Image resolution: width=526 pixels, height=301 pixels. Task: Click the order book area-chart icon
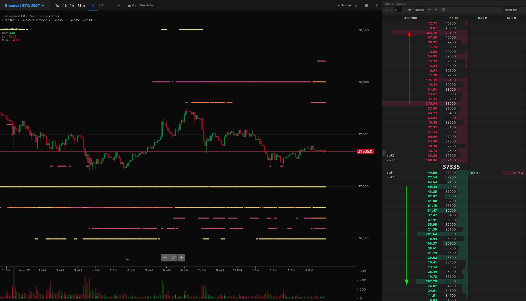point(410,10)
